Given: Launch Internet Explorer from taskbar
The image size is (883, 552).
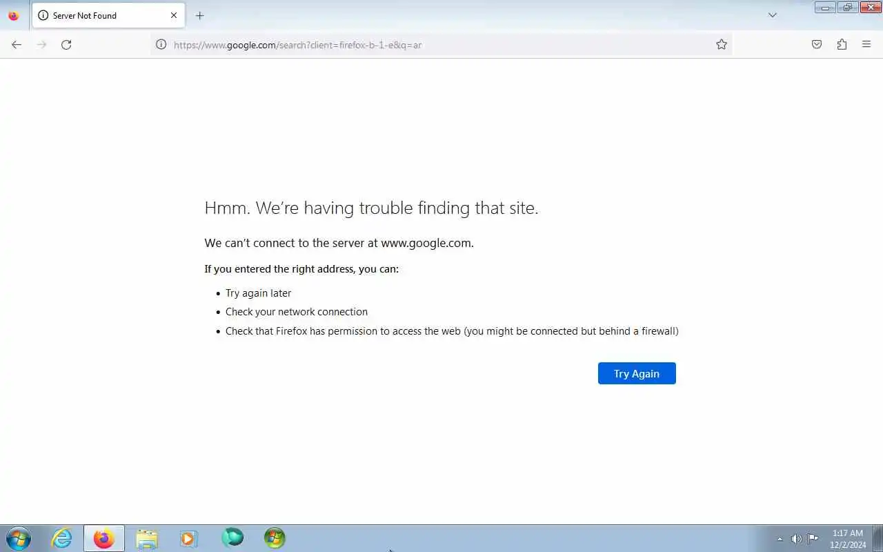Looking at the screenshot, I should 62,538.
